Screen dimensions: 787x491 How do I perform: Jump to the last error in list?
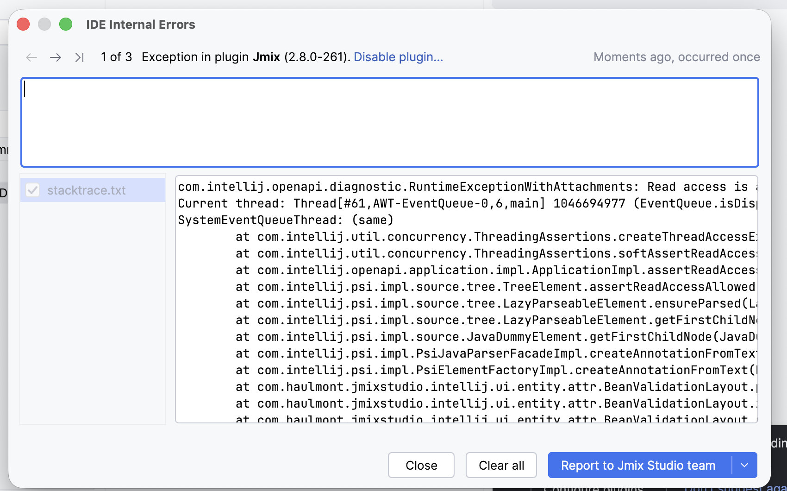[80, 57]
